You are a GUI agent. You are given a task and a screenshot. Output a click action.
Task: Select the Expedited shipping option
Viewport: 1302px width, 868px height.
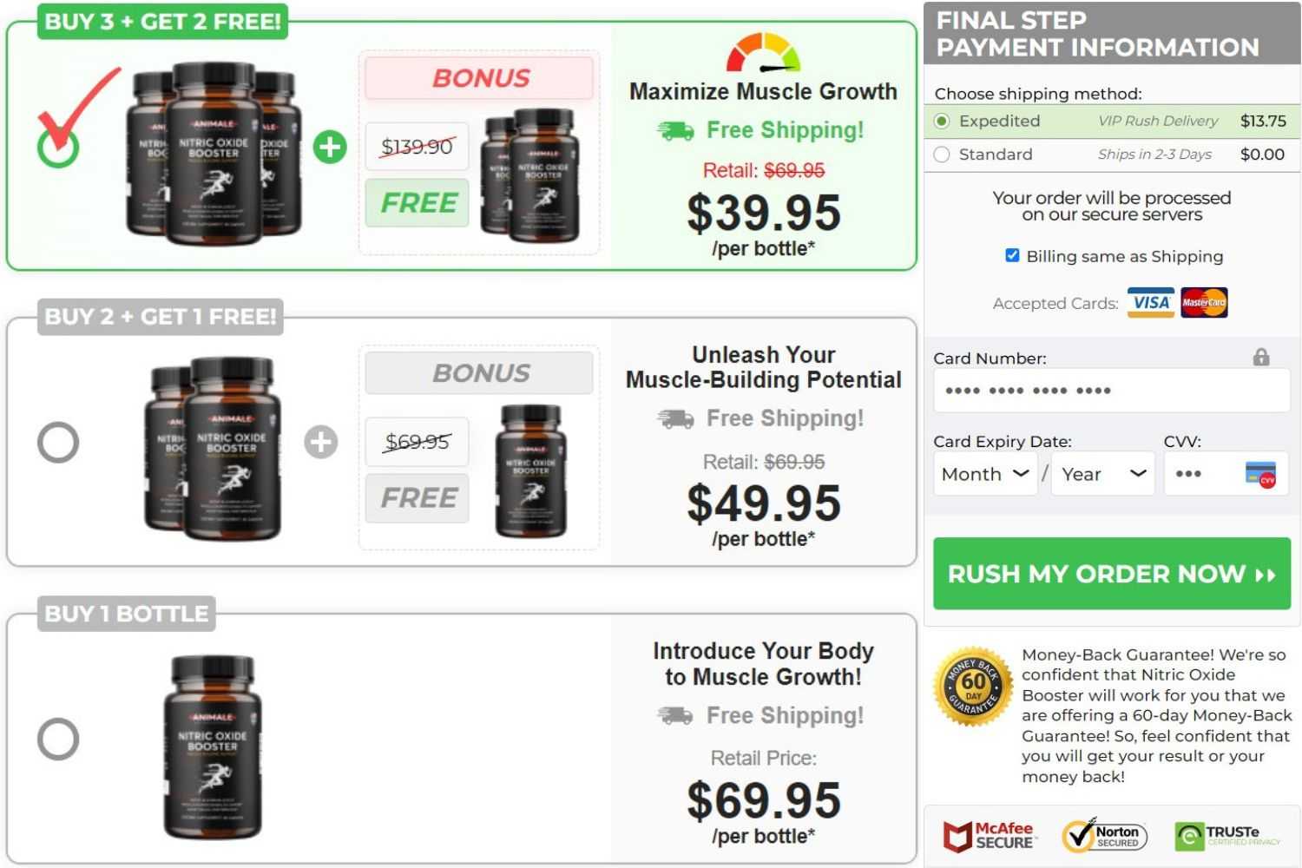(942, 121)
